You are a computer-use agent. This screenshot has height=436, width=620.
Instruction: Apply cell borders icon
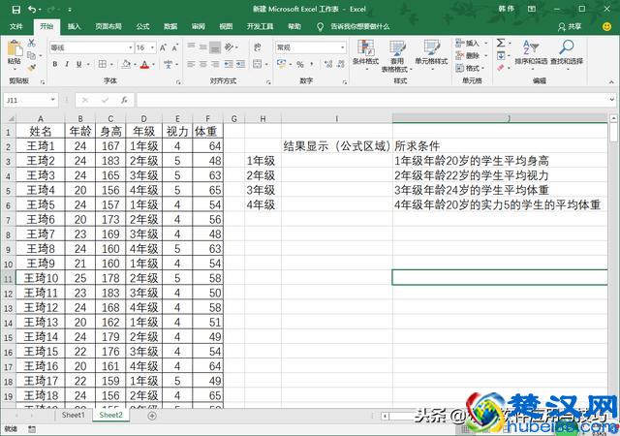[x=103, y=64]
